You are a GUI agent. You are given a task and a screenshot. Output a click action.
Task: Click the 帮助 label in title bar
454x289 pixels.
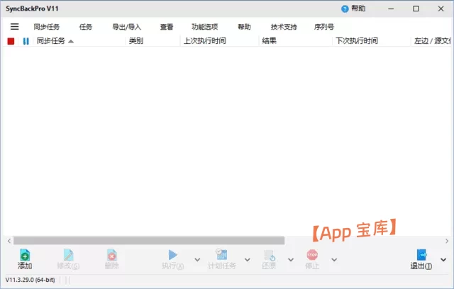pos(358,8)
